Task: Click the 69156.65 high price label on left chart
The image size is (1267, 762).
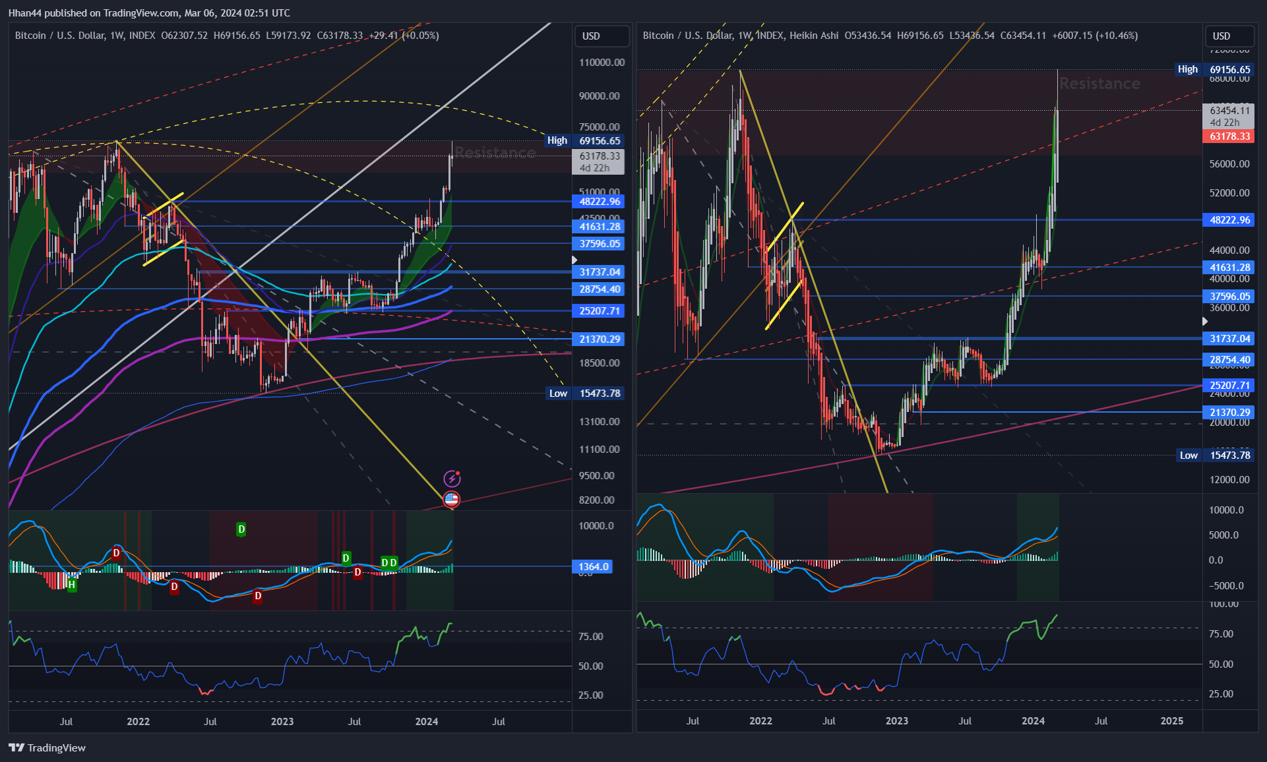Action: point(600,140)
